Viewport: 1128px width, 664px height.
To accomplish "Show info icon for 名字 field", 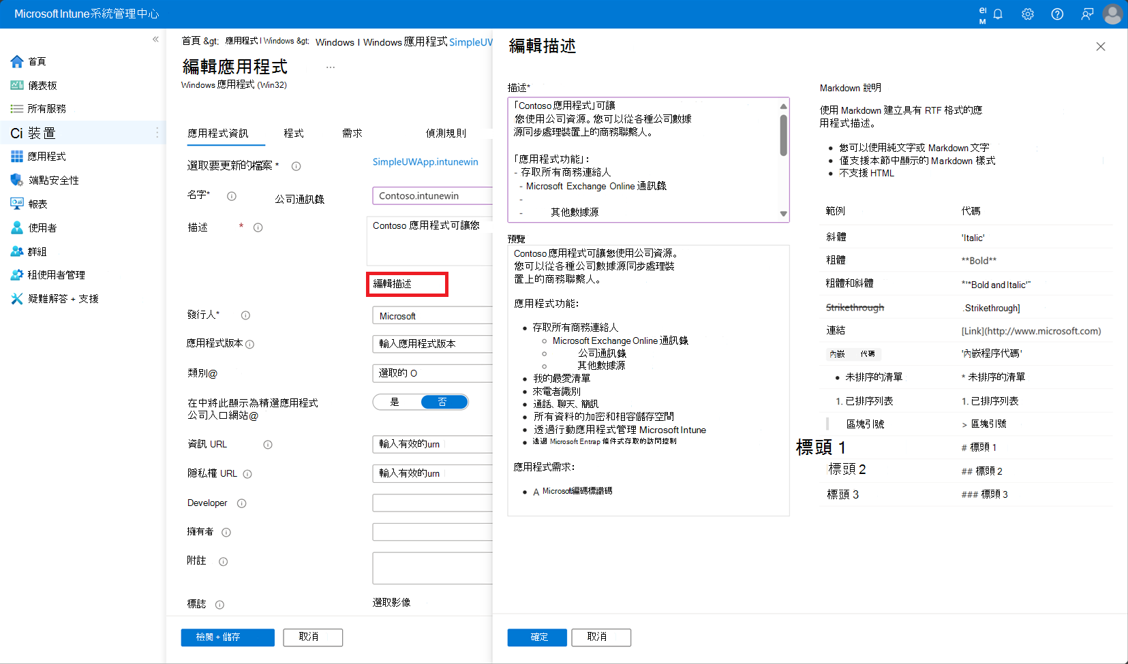I will pos(232,196).
